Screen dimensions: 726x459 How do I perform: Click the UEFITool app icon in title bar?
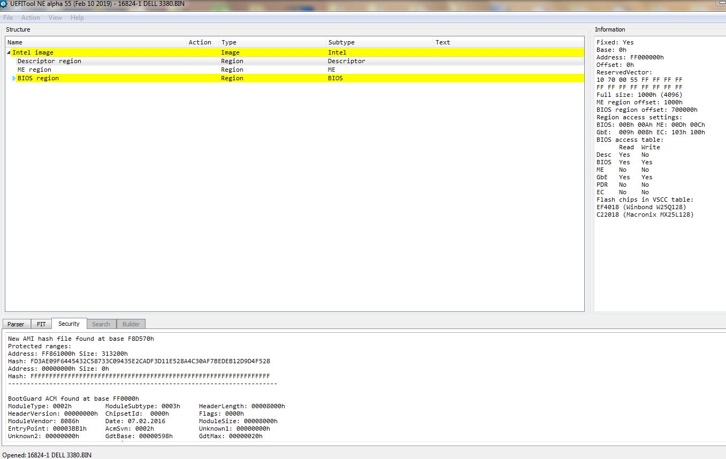[x=4, y=4]
